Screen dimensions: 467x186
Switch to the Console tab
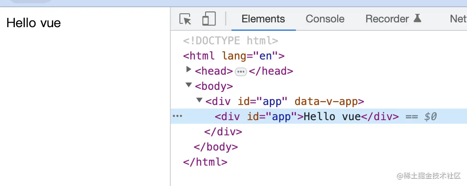(x=325, y=19)
